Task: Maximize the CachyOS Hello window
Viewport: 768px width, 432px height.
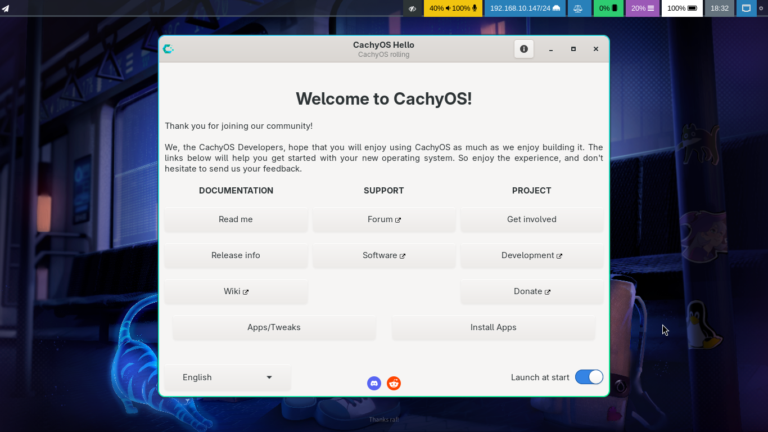Action: point(573,49)
